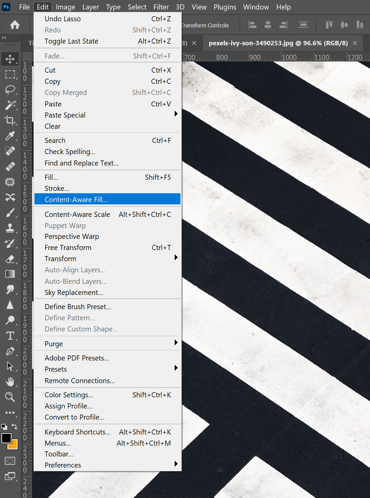Select the Pen tool
This screenshot has width=370, height=498.
coord(10,351)
